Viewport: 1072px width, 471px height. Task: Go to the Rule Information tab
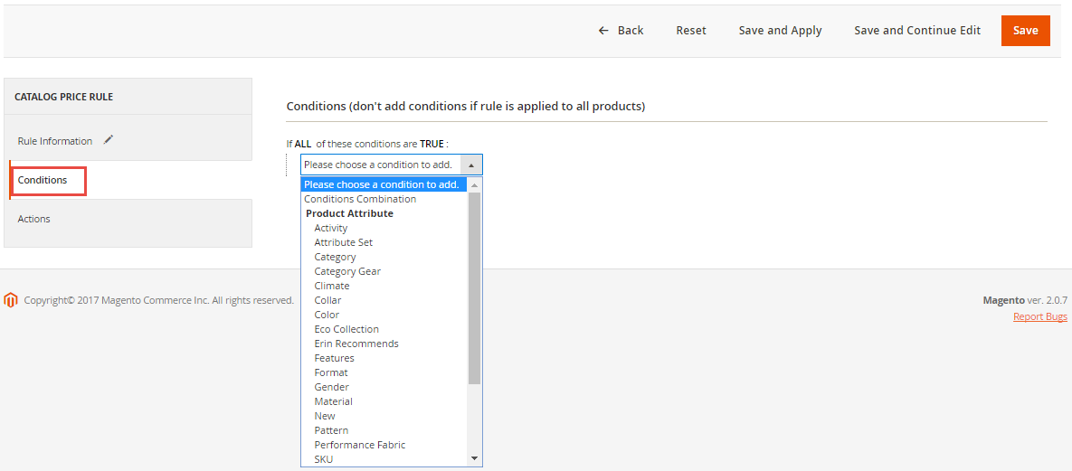point(55,141)
